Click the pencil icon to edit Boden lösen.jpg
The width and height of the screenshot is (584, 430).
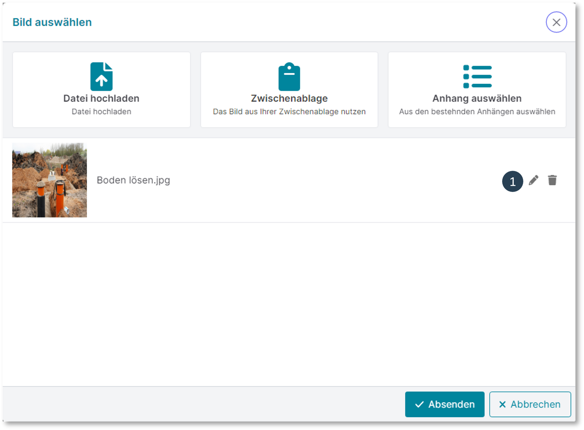(534, 180)
